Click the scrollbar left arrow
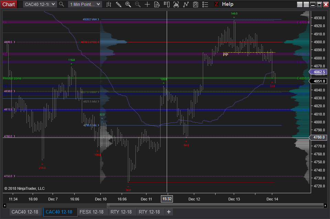The height and width of the screenshot is (219, 330). coord(4,206)
